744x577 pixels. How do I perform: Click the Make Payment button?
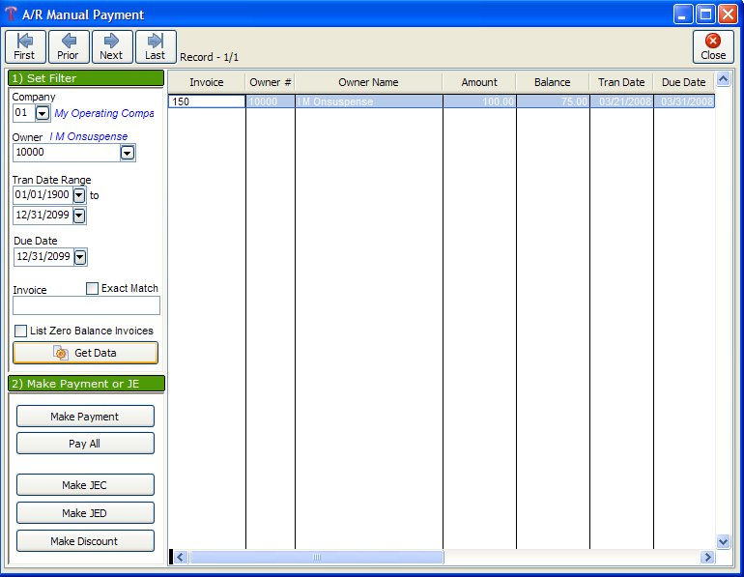click(85, 417)
